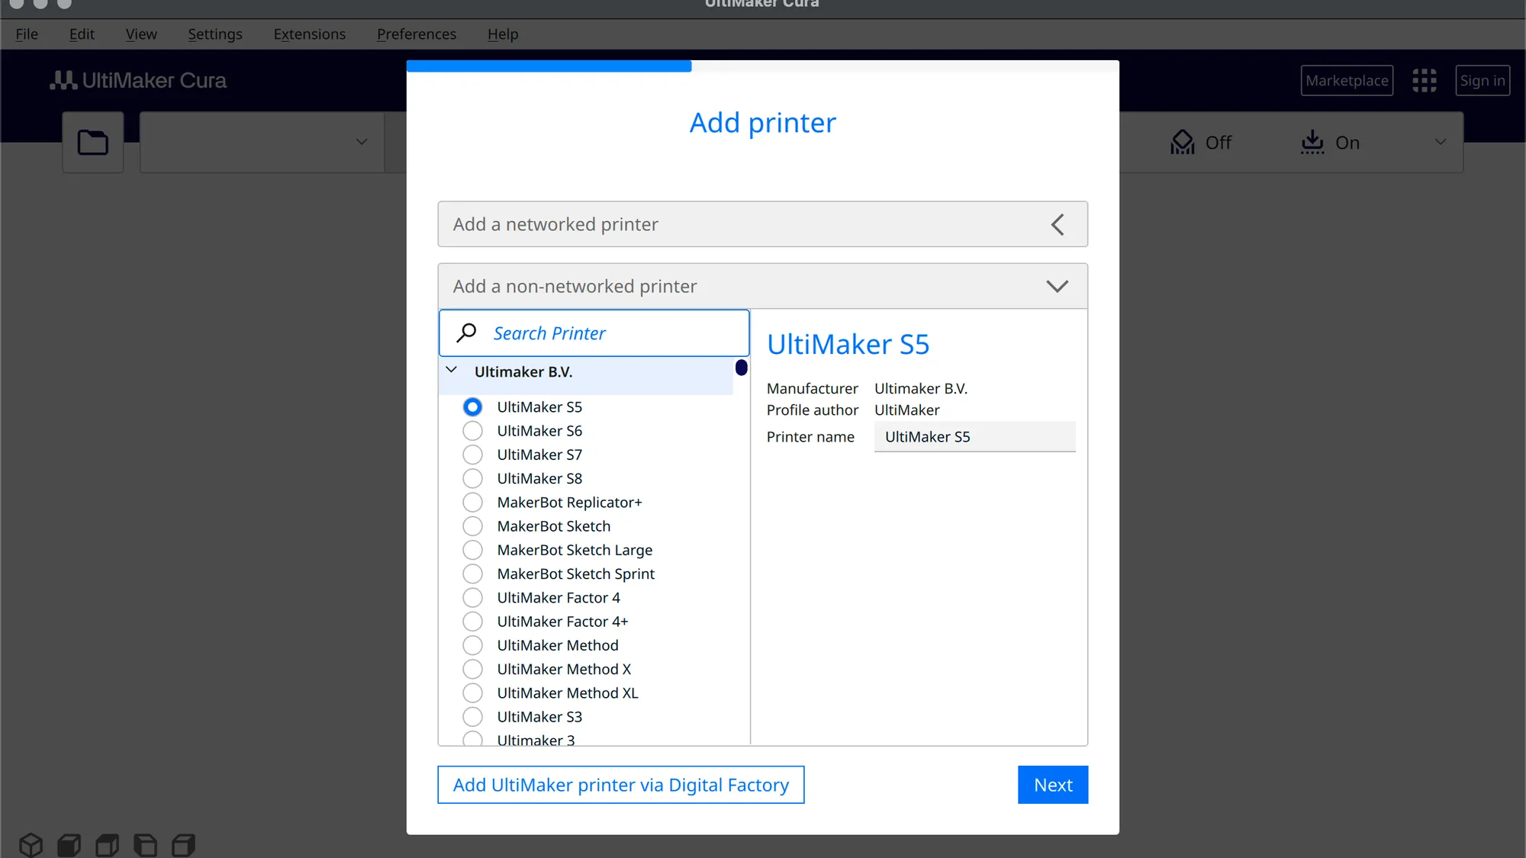Open the printer selector dropdown in toolbar
Viewport: 1526px width, 858px height.
(x=262, y=143)
